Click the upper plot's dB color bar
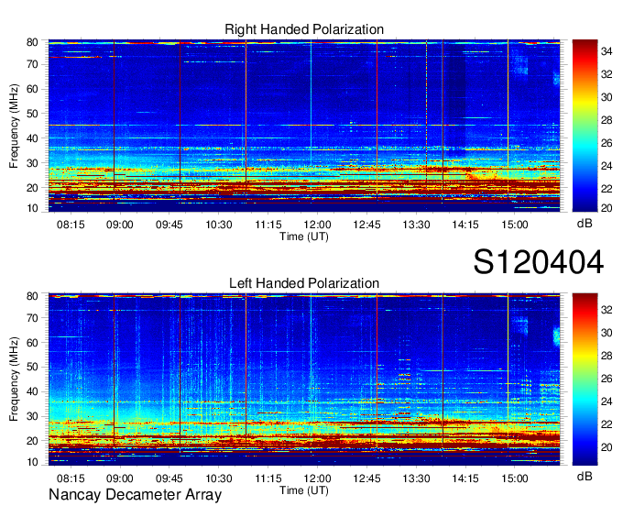This screenshot has width=623, height=506. click(x=585, y=126)
